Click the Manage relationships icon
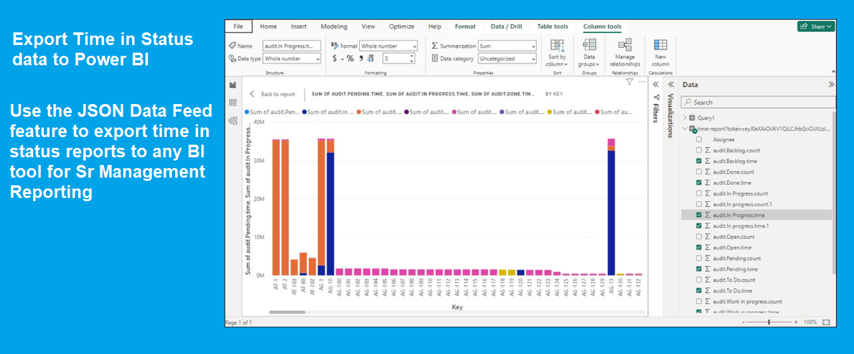This screenshot has width=854, height=354. click(x=625, y=45)
